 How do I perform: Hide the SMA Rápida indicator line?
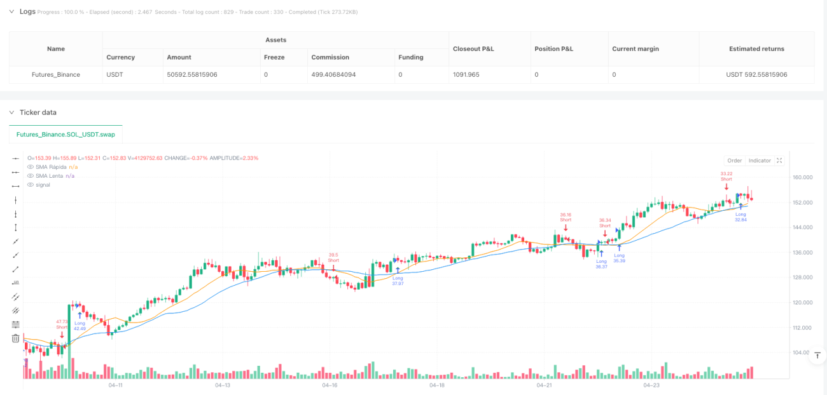[30, 166]
